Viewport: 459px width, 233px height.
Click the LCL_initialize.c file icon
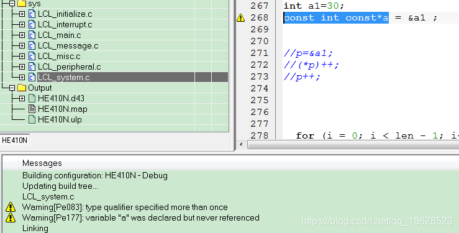pyautogui.click(x=32, y=14)
